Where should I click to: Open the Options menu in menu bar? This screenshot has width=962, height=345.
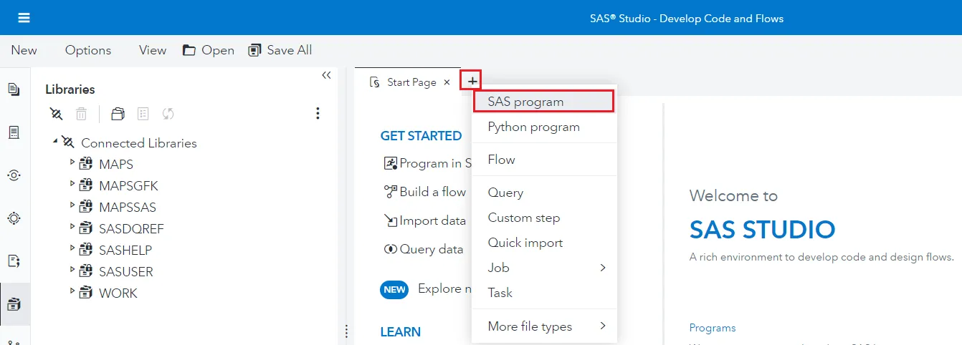(x=88, y=50)
